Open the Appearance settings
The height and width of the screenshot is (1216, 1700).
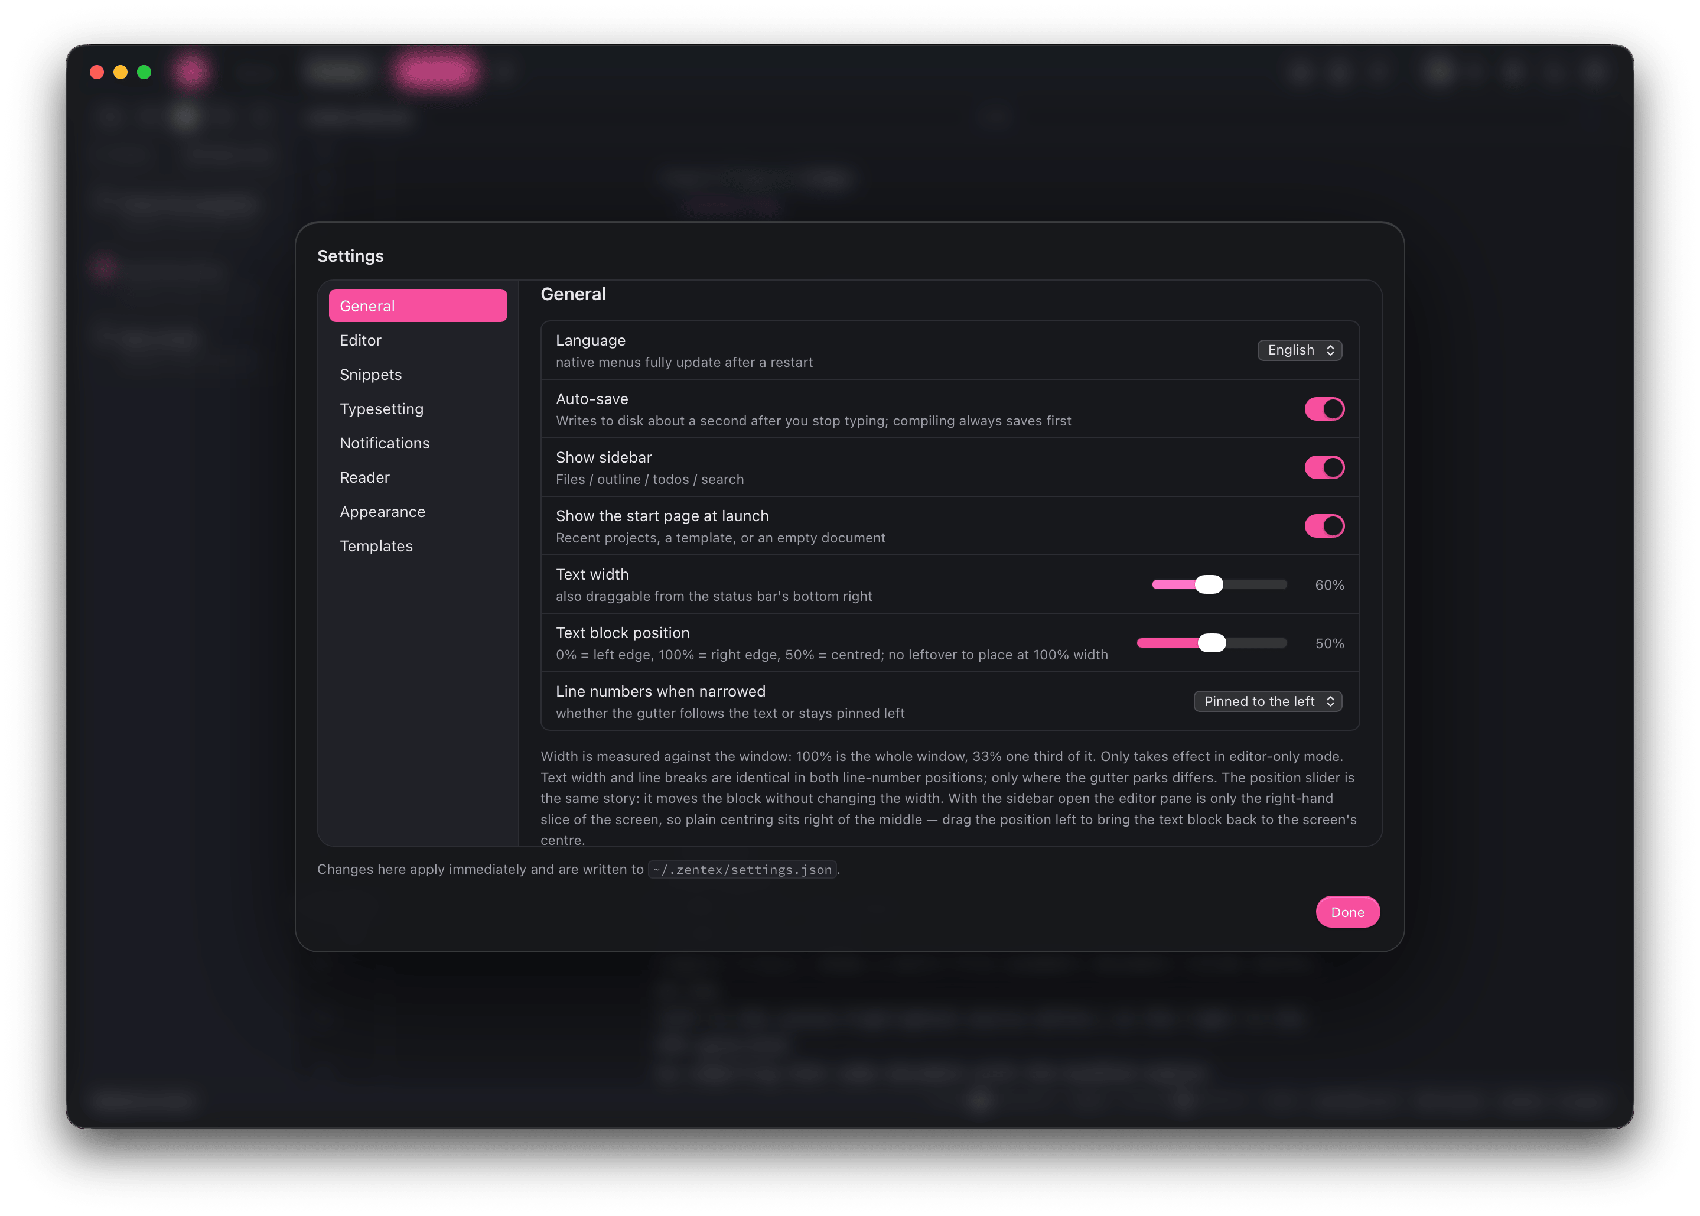click(x=418, y=512)
